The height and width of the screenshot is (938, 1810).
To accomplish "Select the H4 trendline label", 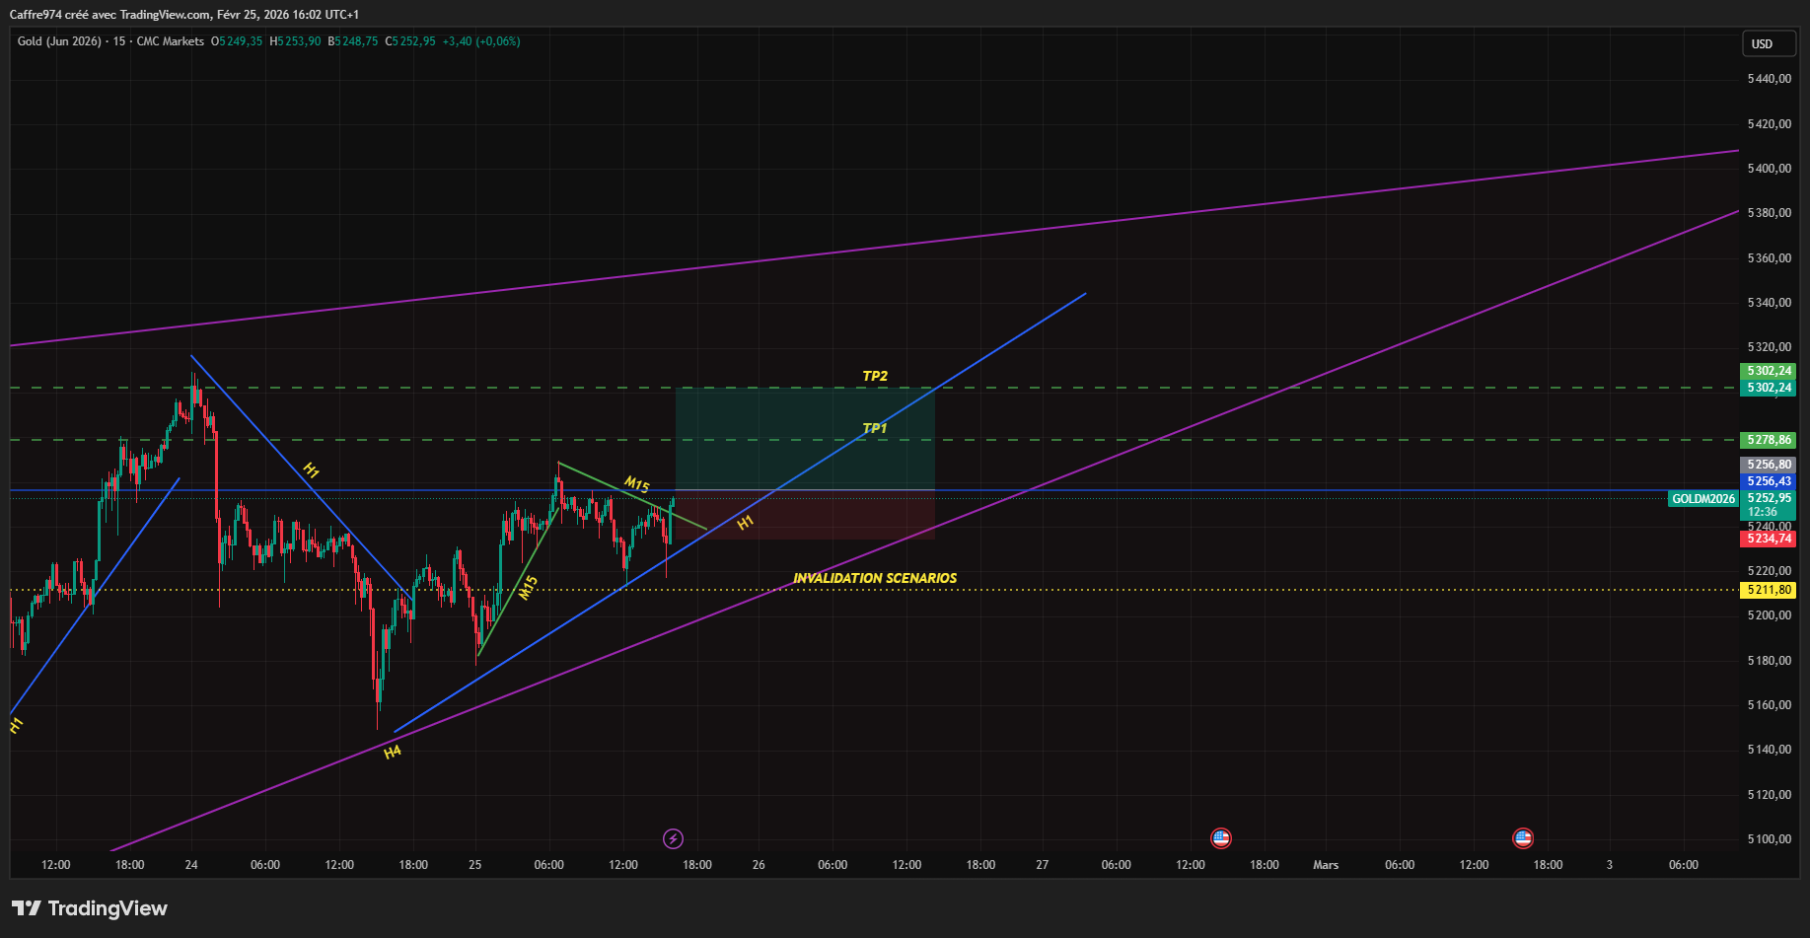I will click(393, 752).
